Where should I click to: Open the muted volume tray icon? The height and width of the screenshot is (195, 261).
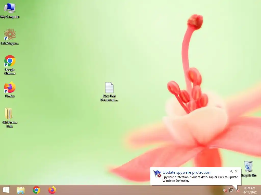(225, 190)
